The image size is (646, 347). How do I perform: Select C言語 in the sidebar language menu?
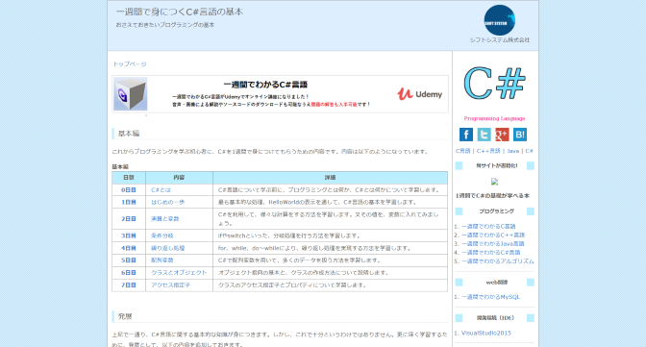463,151
